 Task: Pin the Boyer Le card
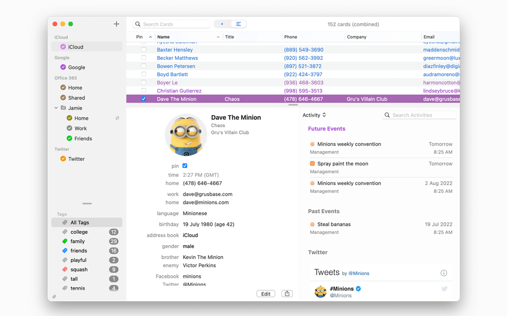pyautogui.click(x=144, y=83)
